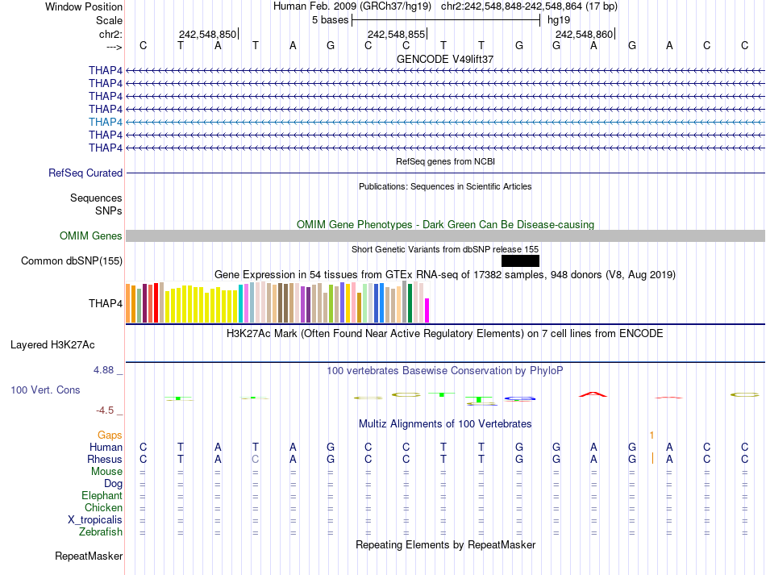Click the 4.88 PhyloP upper scale value
Image resolution: width=766 pixels, height=575 pixels.
tap(103, 370)
